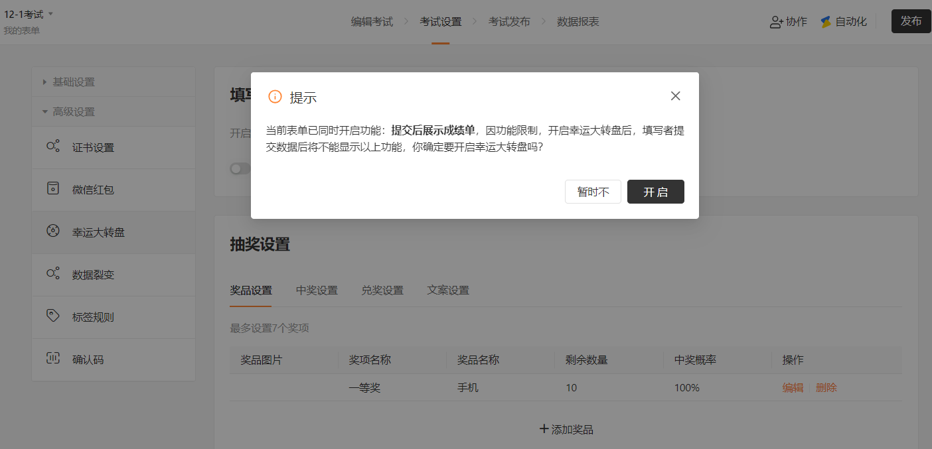Go to 考试设置 step
The height and width of the screenshot is (449, 932).
tap(441, 22)
